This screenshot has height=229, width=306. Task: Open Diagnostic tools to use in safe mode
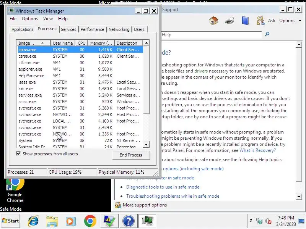(x=163, y=187)
